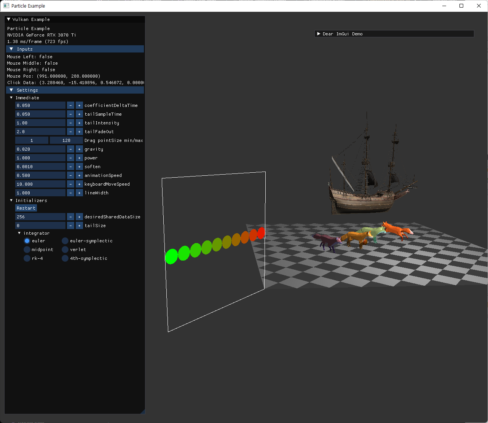This screenshot has width=488, height=423.
Task: Increase tailFadeOut with plus button
Action: [x=79, y=132]
